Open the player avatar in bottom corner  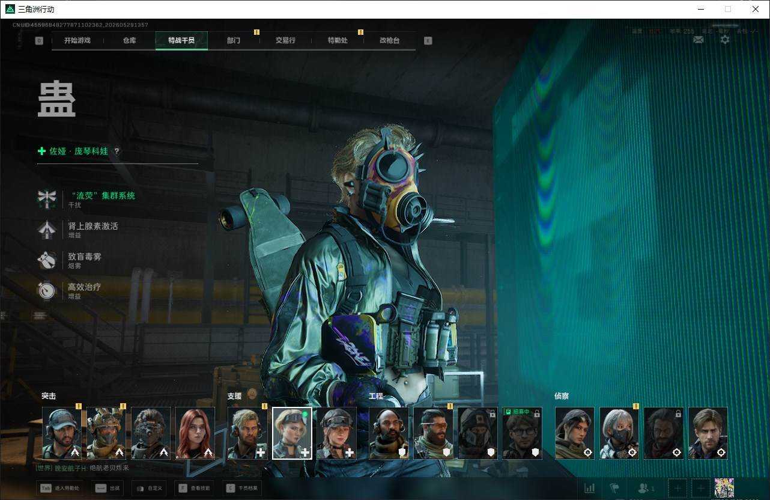pyautogui.click(x=724, y=488)
